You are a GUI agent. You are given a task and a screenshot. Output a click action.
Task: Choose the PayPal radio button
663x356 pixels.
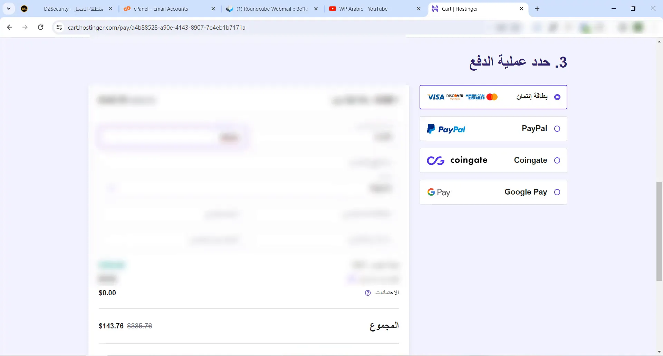(x=557, y=129)
